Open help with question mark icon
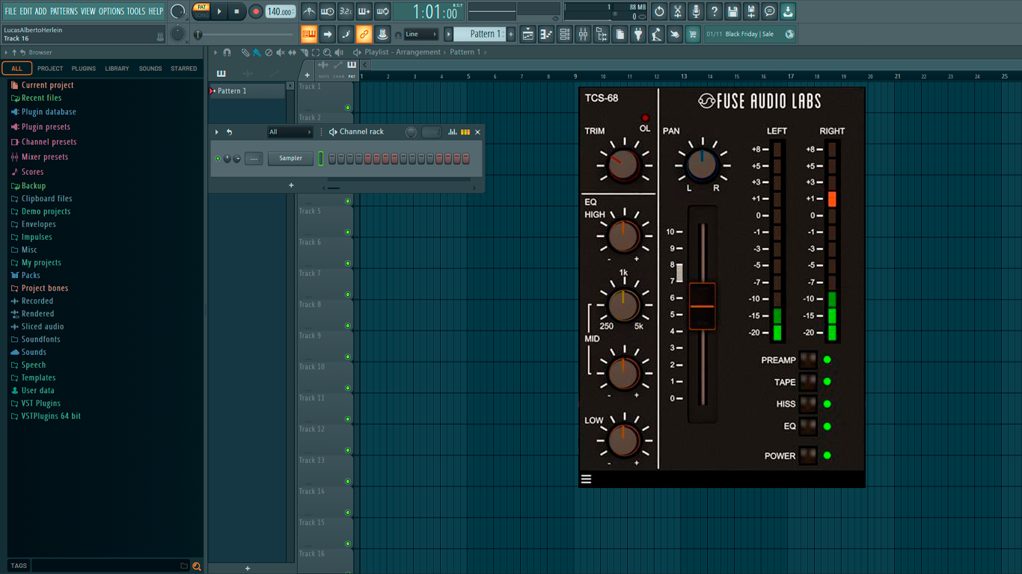 pos(715,11)
